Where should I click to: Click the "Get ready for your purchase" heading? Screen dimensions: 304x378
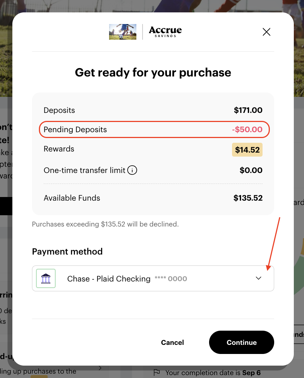pos(153,72)
